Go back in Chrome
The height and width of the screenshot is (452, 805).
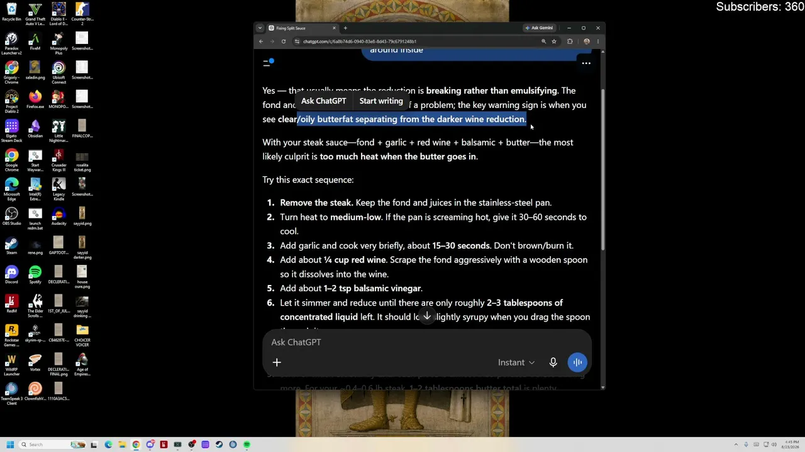click(x=261, y=41)
